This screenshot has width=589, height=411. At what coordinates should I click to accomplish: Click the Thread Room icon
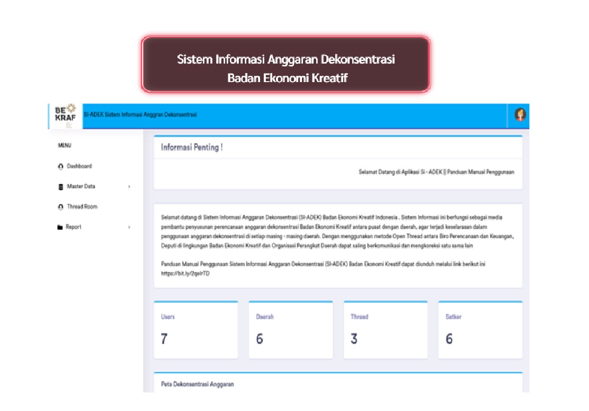(x=60, y=207)
